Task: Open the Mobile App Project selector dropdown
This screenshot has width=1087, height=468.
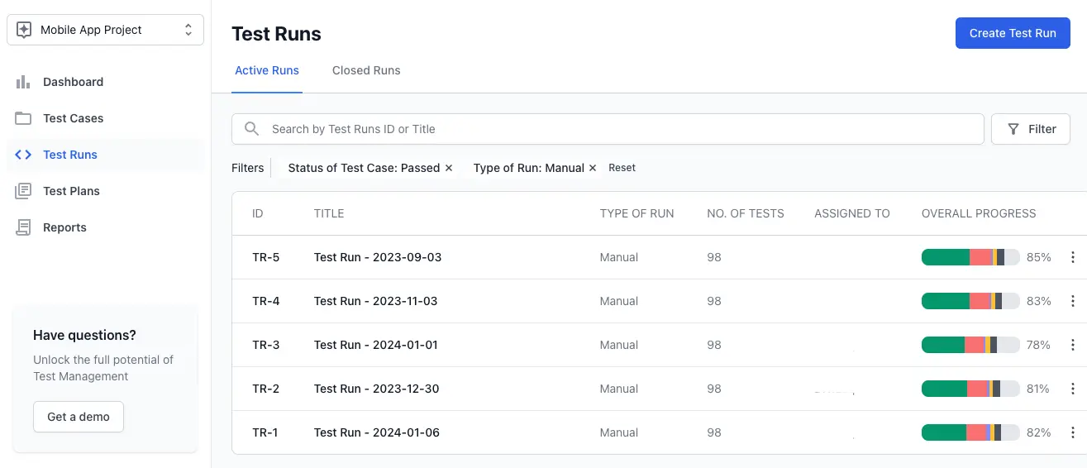Action: click(x=105, y=30)
